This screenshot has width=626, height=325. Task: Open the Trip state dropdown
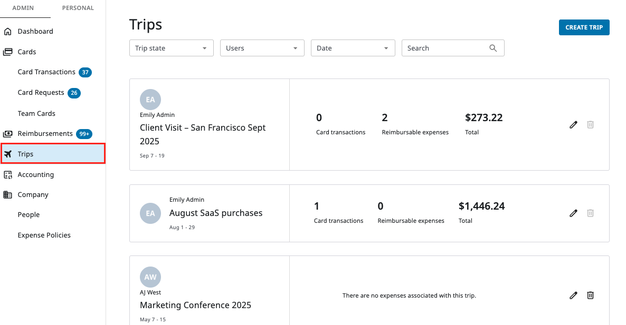pos(171,48)
